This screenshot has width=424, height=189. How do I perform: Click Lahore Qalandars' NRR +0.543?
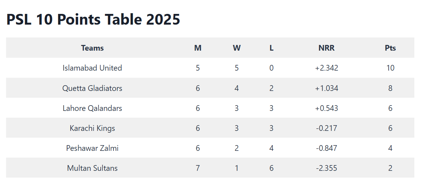[326, 108]
